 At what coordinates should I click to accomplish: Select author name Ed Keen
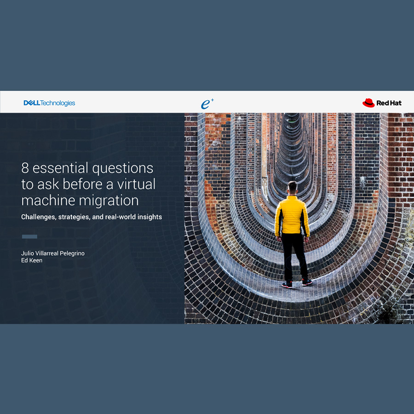32,261
